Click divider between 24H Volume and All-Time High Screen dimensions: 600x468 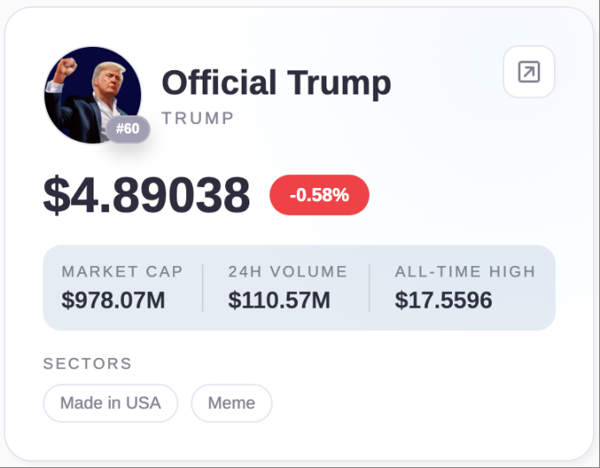pos(370,288)
